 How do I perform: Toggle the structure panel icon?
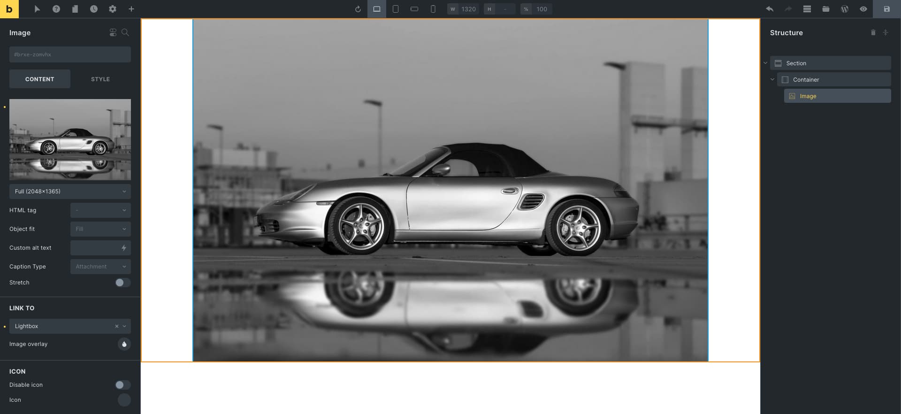pos(807,9)
